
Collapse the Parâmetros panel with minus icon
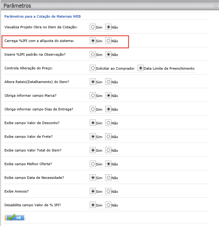pyautogui.click(x=216, y=6)
